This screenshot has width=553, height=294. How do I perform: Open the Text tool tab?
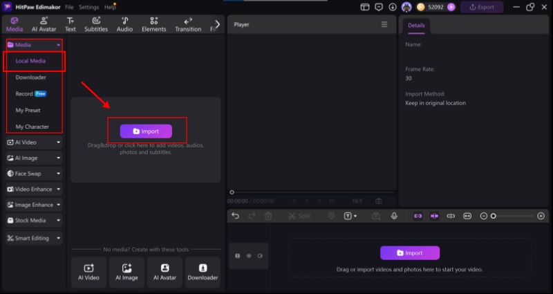[x=71, y=24]
